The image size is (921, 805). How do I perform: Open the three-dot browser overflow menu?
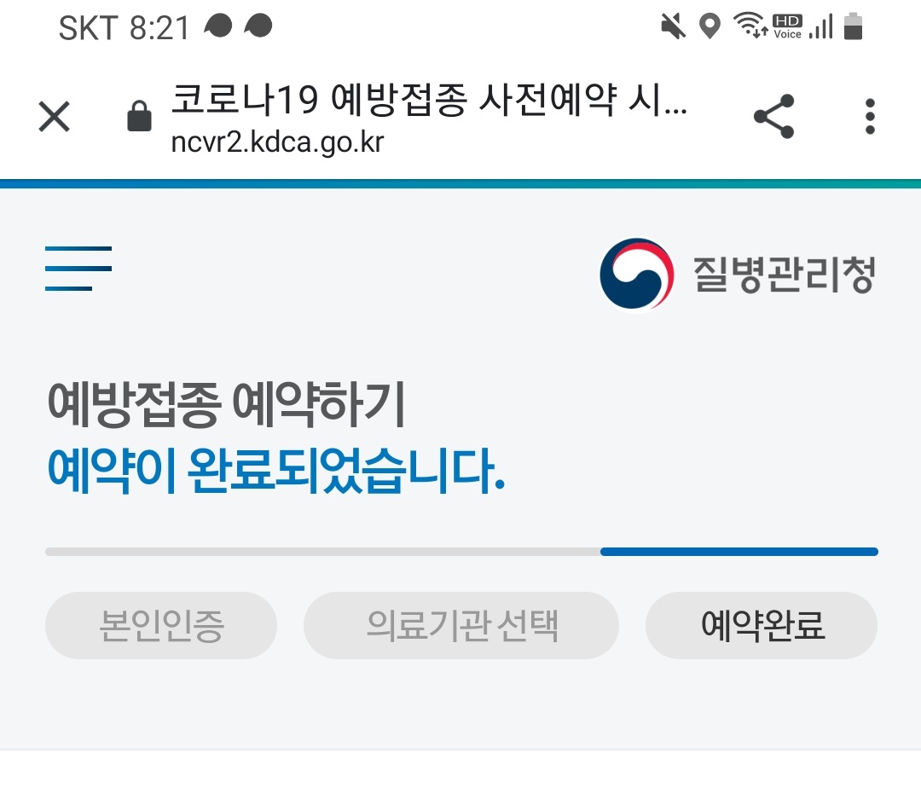pyautogui.click(x=870, y=116)
